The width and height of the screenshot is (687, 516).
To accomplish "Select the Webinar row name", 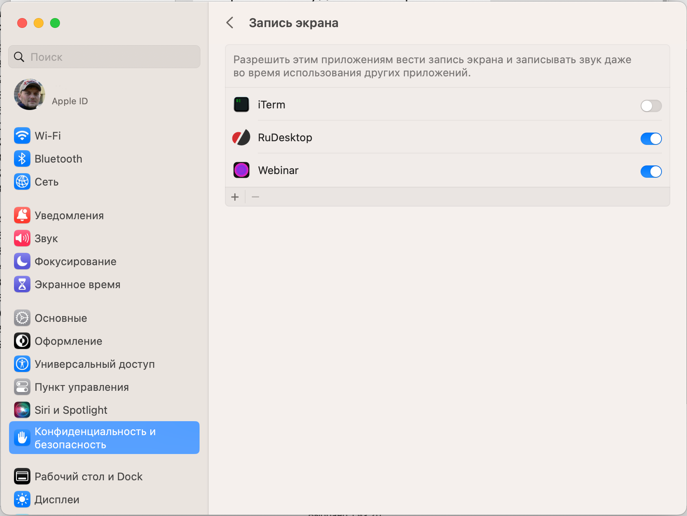I will (x=278, y=170).
